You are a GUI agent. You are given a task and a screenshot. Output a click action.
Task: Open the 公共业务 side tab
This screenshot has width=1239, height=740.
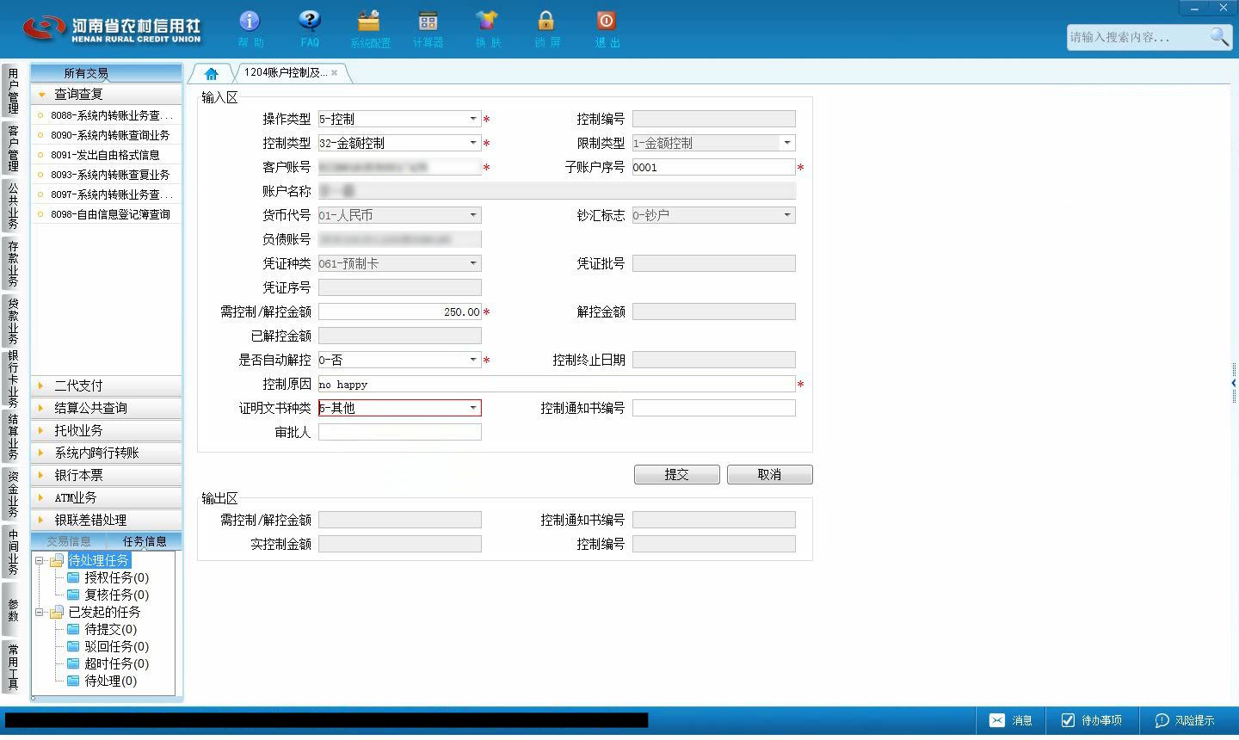tap(13, 205)
